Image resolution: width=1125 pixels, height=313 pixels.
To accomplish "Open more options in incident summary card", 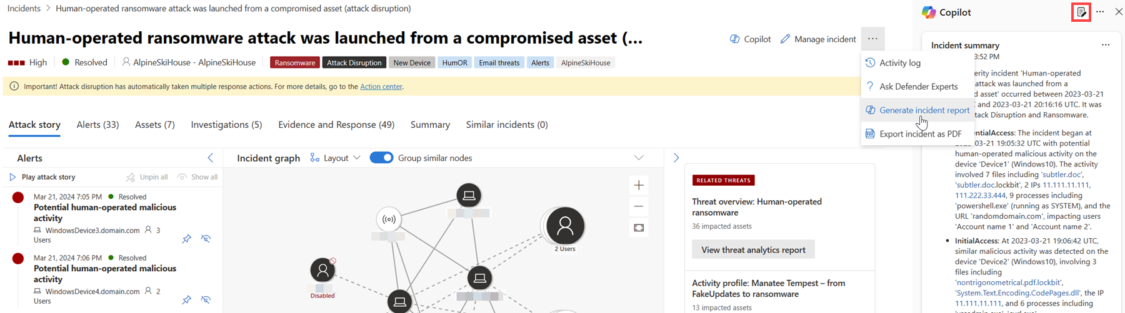I will [x=1106, y=45].
